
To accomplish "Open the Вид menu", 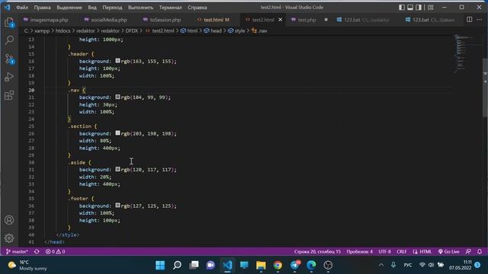I will tap(92, 7).
